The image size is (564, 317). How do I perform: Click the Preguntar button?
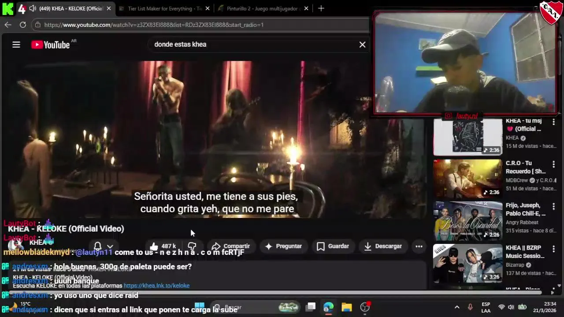click(x=283, y=246)
